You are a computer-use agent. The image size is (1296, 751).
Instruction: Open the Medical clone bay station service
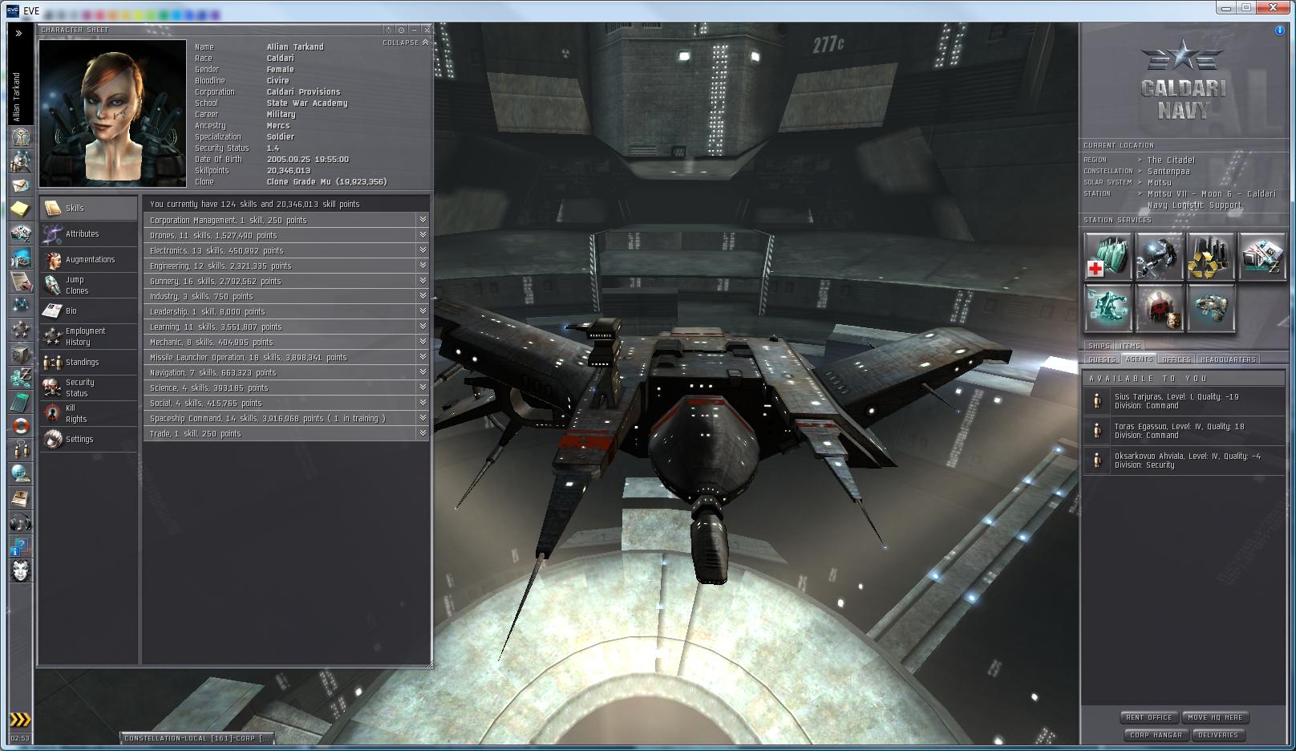[x=1108, y=256]
